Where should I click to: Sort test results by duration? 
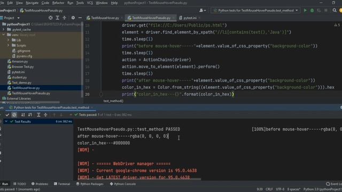click(x=30, y=115)
